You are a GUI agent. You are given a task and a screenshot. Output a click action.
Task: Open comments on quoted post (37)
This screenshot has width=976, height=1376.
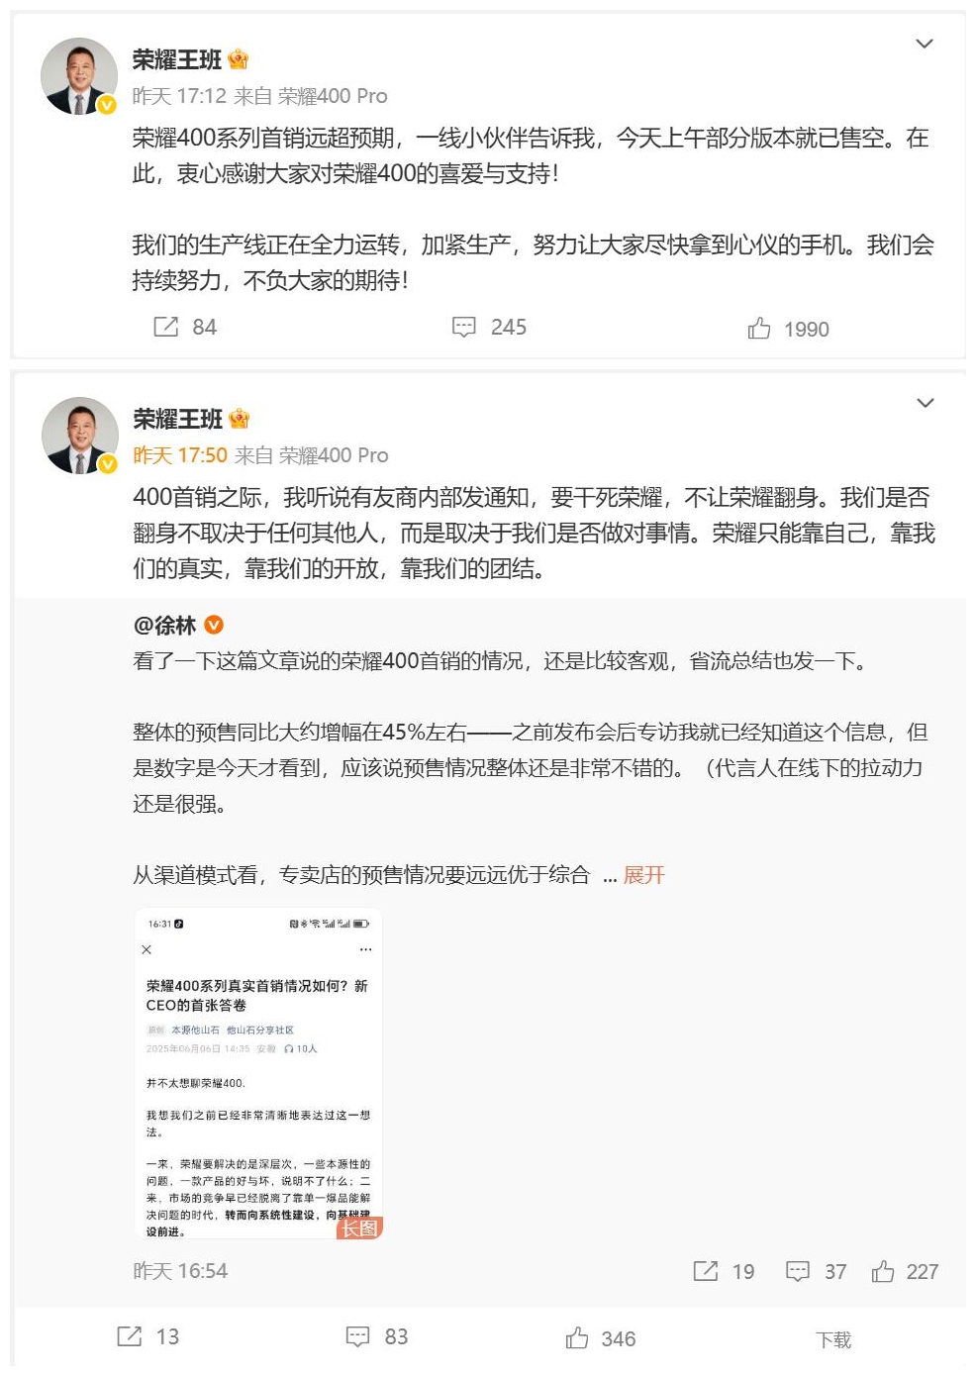(798, 1271)
